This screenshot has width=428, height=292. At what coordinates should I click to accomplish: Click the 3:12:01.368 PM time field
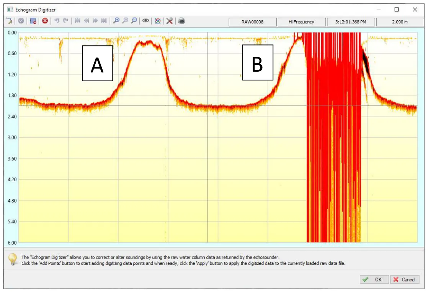[x=351, y=22]
